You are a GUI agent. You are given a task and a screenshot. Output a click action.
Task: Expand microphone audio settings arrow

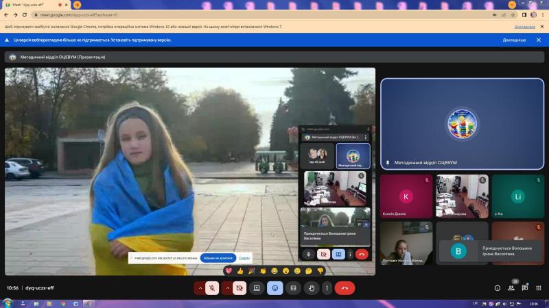(x=200, y=288)
